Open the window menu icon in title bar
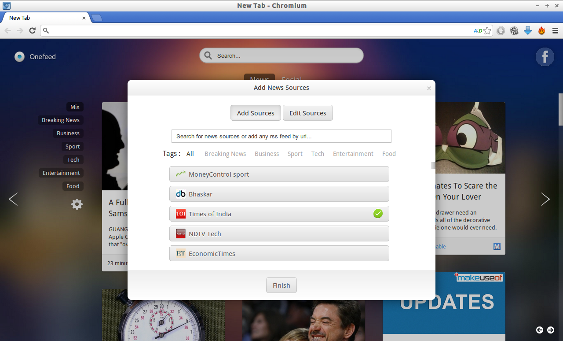The height and width of the screenshot is (341, 563). (7, 6)
